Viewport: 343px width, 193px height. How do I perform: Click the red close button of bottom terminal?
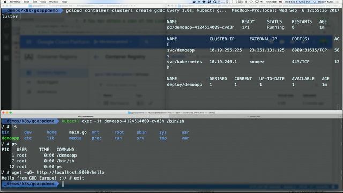coord(3,113)
